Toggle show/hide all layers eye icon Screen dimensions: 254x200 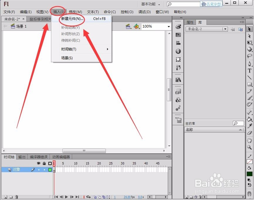(38, 163)
